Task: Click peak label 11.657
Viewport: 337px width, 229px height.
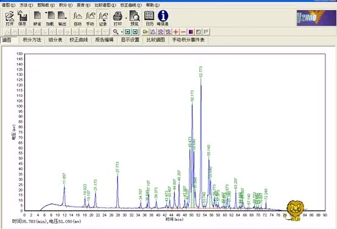Action: (x=64, y=178)
